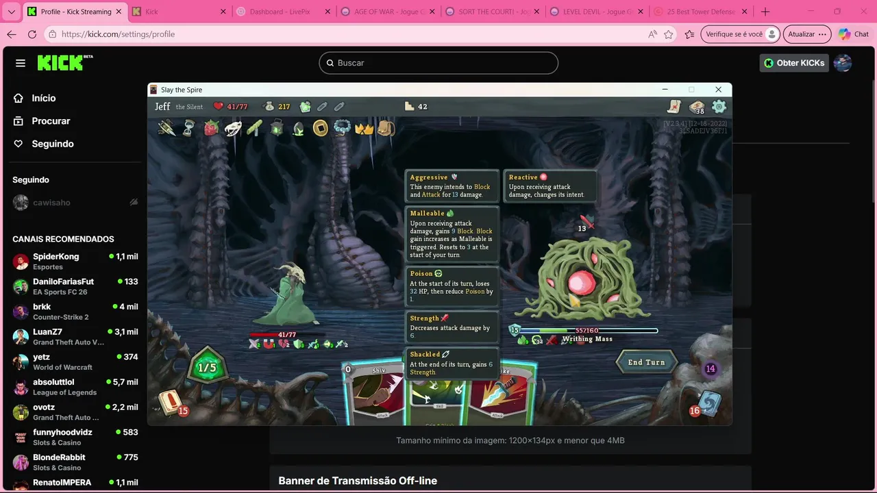Image resolution: width=877 pixels, height=493 pixels.
Task: Click the gold coin relic
Action: click(x=320, y=128)
